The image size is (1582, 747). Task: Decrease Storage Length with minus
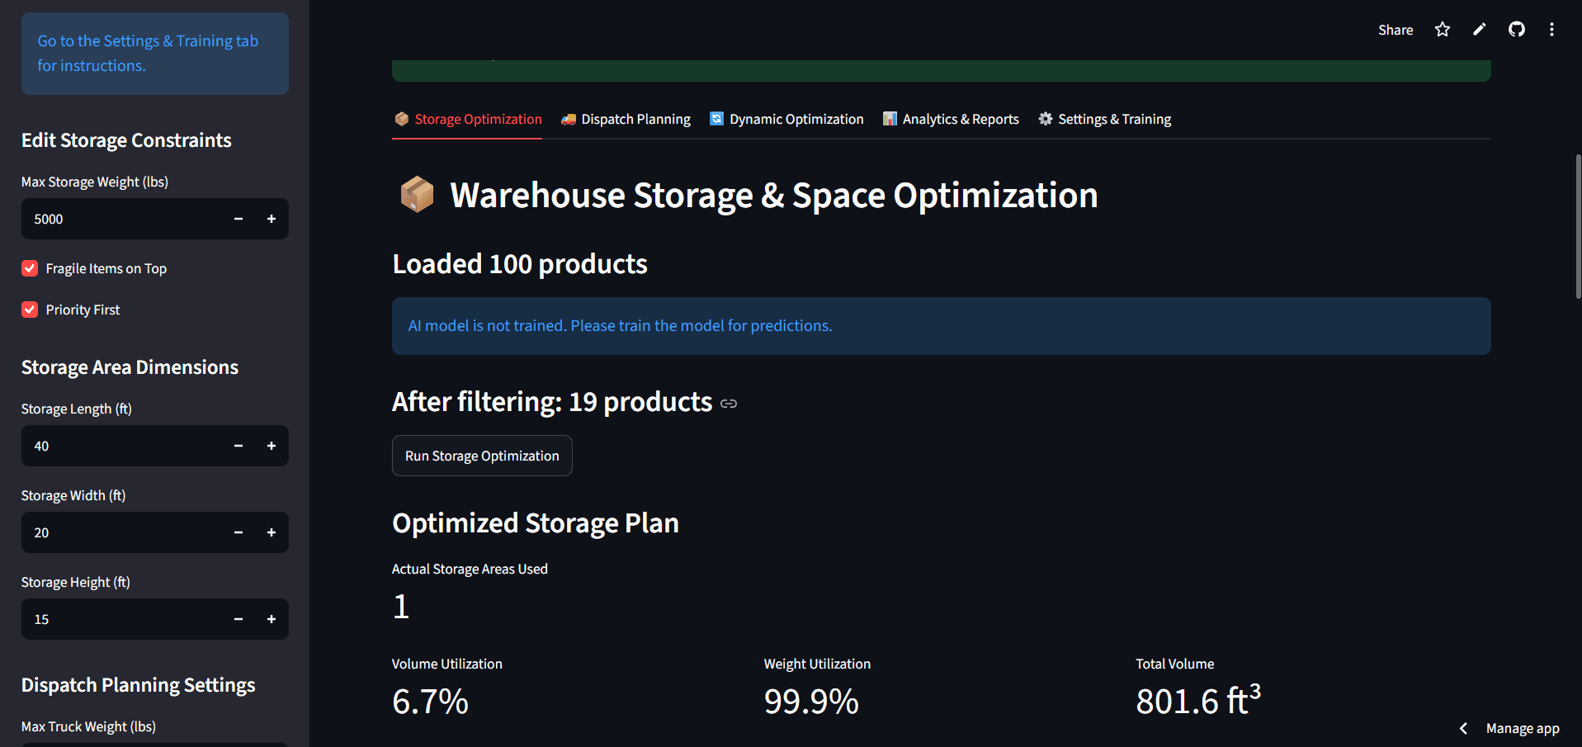pos(238,446)
